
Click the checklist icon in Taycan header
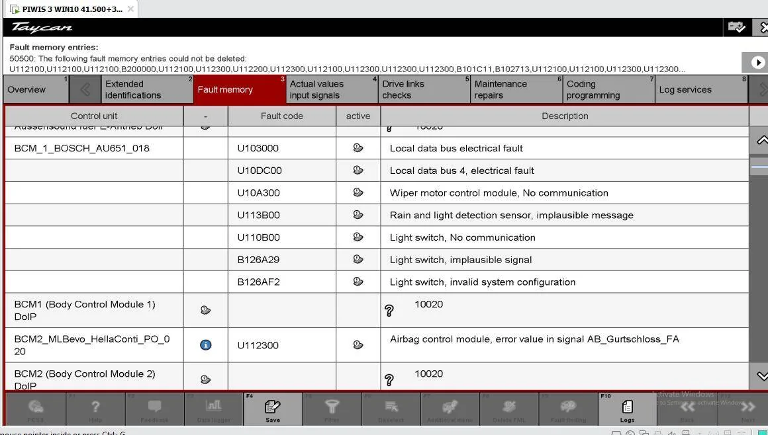tap(736, 27)
